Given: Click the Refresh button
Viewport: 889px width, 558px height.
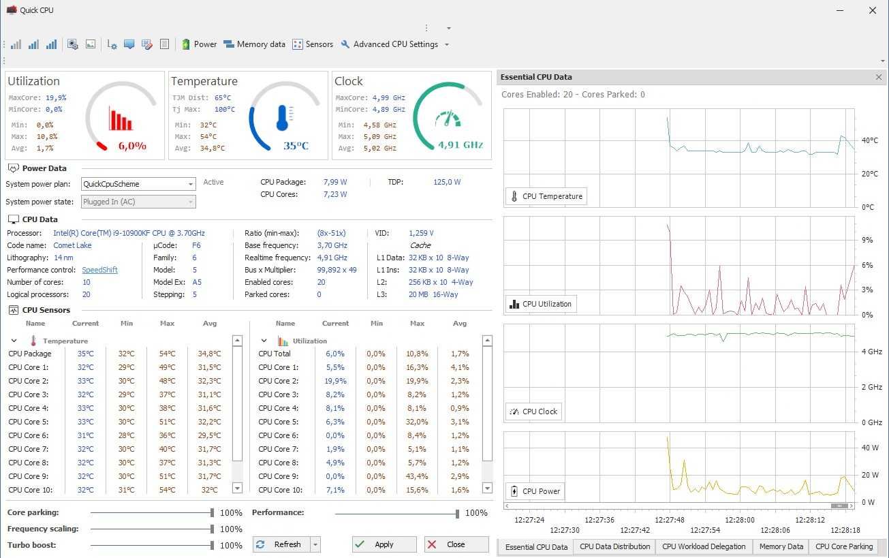Looking at the screenshot, I should (x=281, y=544).
